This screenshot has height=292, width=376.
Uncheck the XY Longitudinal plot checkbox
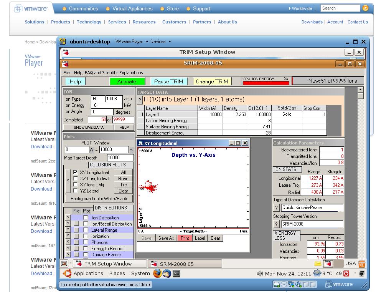point(75,172)
